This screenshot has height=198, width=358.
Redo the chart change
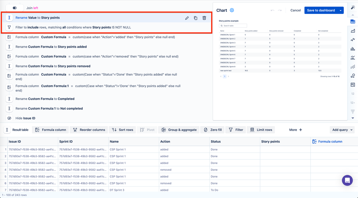click(x=280, y=10)
